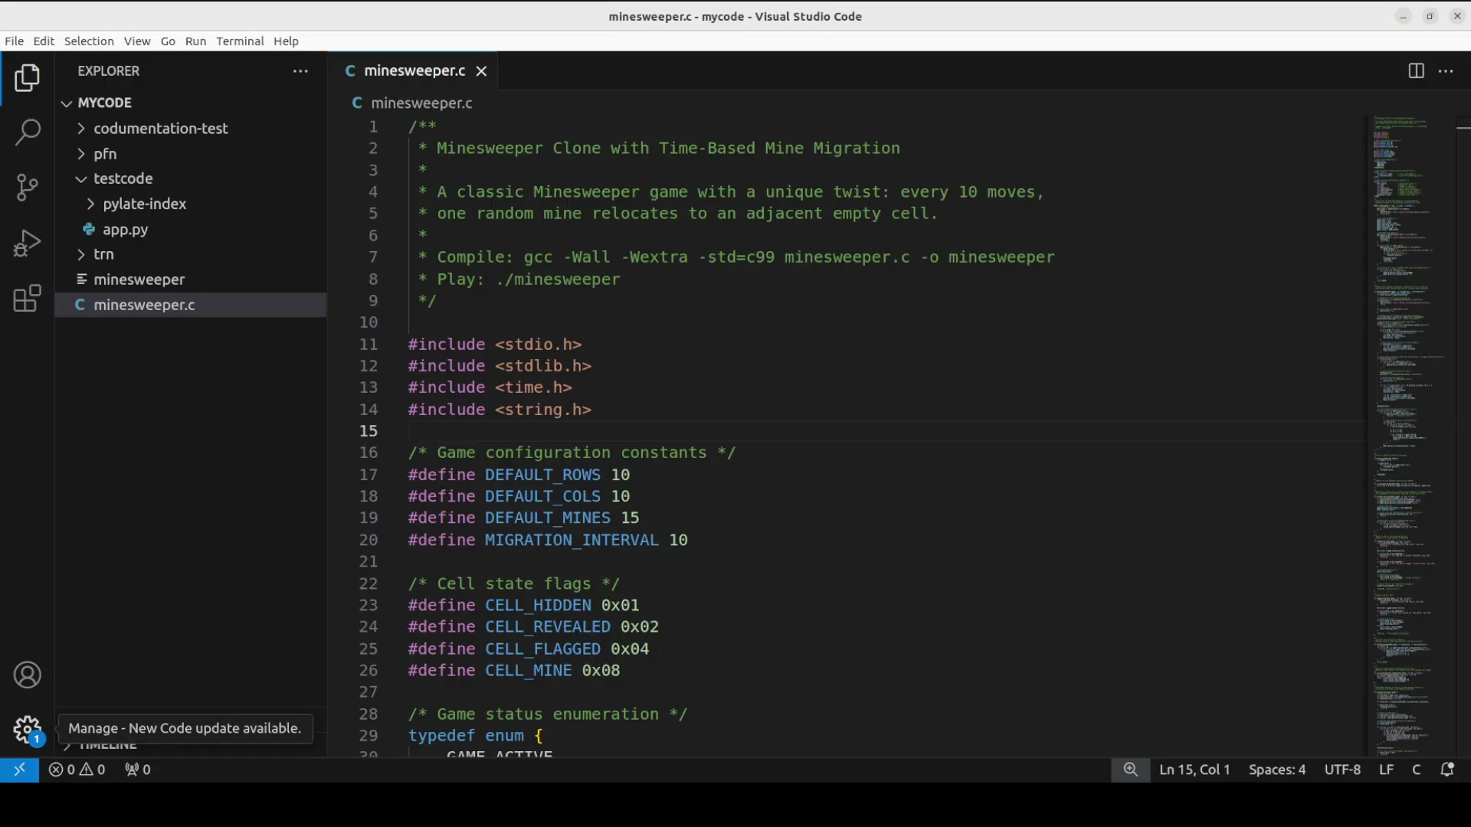Open the notifications bell in status bar
This screenshot has height=827, width=1471.
[x=1447, y=770]
